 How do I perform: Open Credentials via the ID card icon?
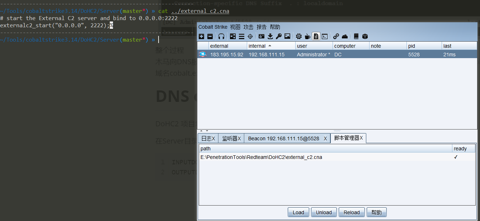(x=262, y=36)
